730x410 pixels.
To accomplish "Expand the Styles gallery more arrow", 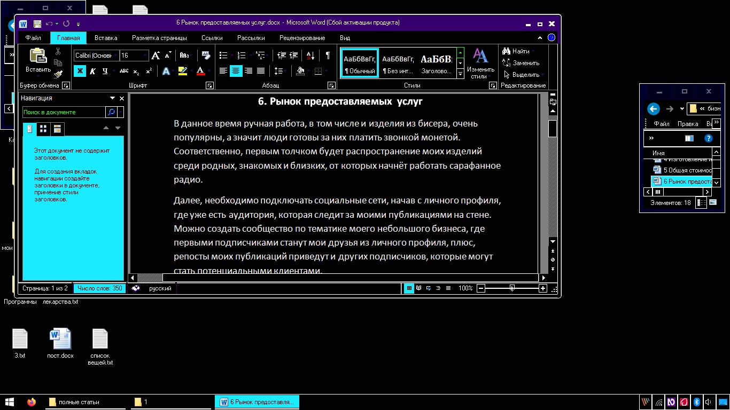I will (x=461, y=75).
